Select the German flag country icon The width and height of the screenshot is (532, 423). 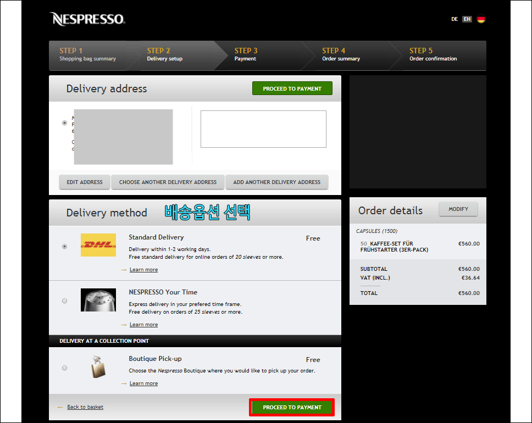click(481, 19)
